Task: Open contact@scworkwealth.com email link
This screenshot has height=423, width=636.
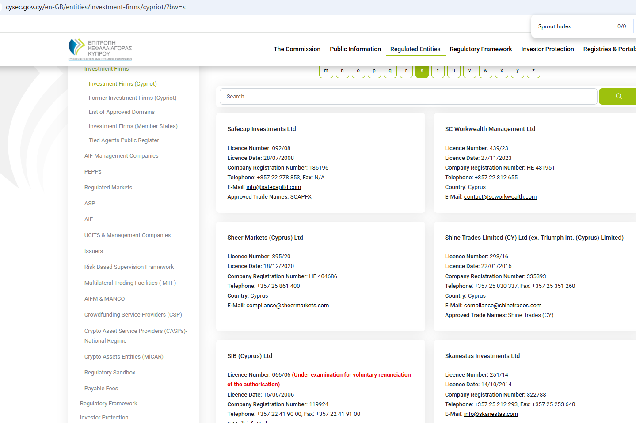Action: click(500, 197)
